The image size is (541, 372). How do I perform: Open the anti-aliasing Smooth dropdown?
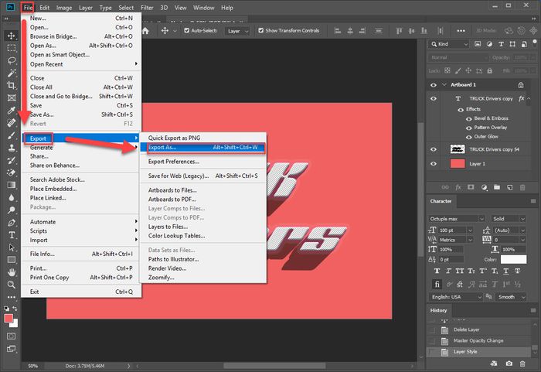click(510, 296)
